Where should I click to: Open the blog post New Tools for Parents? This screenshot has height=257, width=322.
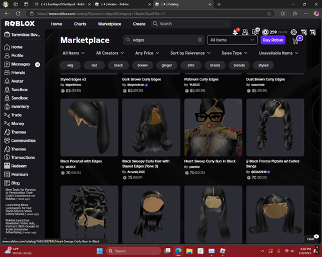pos(21,194)
